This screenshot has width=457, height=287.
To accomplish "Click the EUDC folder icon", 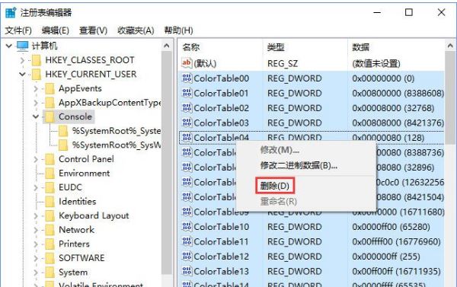I will (x=50, y=187).
